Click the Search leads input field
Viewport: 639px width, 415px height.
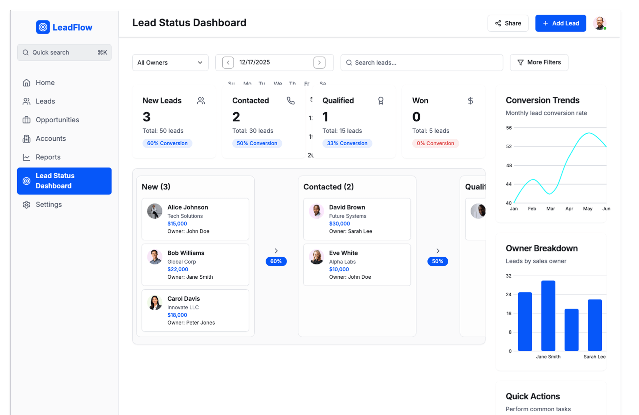(x=422, y=63)
